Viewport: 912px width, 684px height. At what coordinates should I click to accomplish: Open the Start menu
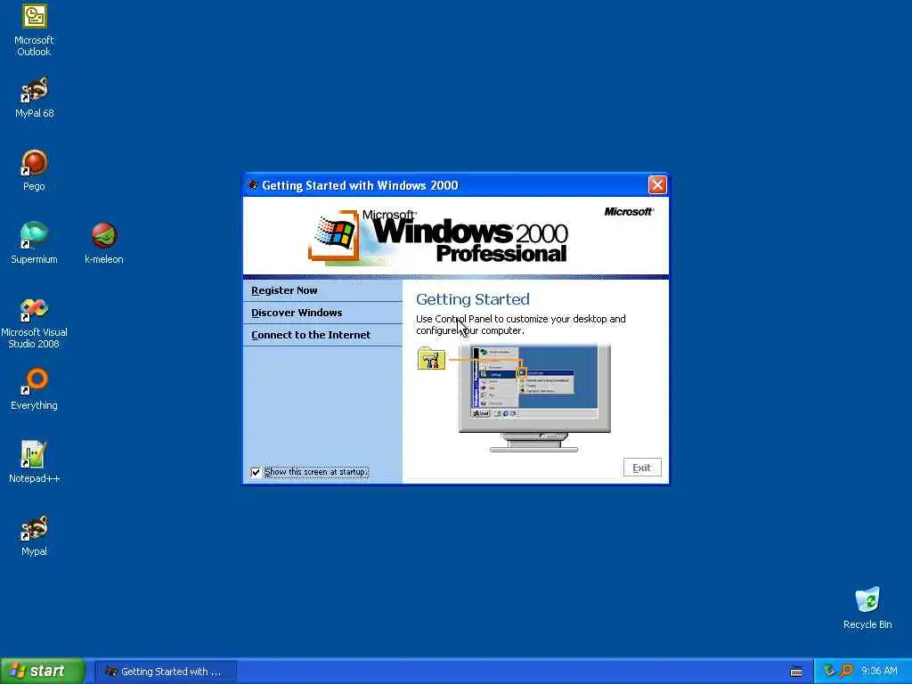(x=43, y=672)
